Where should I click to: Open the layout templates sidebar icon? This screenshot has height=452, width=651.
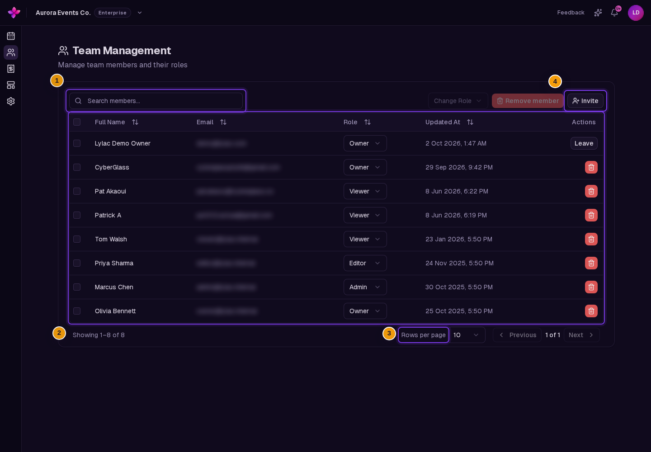pos(11,85)
